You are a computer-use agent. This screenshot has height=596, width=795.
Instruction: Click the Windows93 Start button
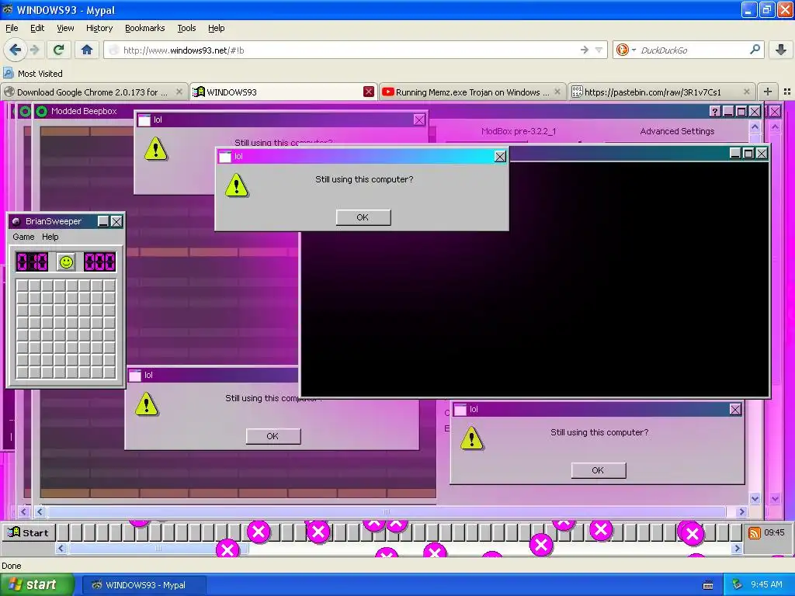28,532
